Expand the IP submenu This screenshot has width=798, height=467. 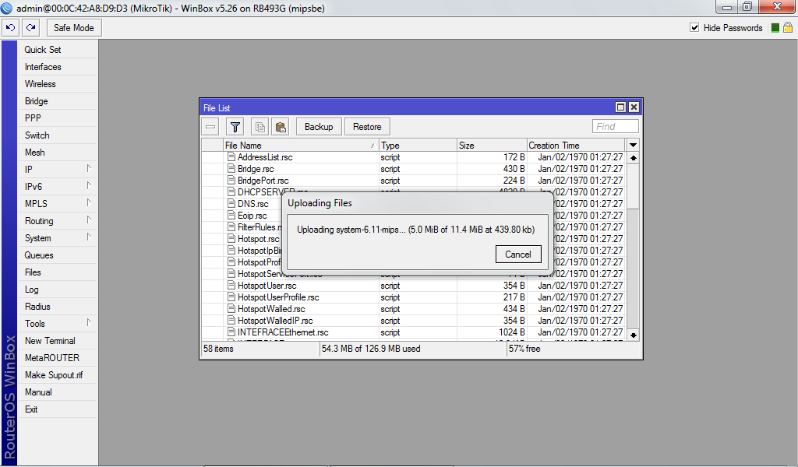pos(57,170)
